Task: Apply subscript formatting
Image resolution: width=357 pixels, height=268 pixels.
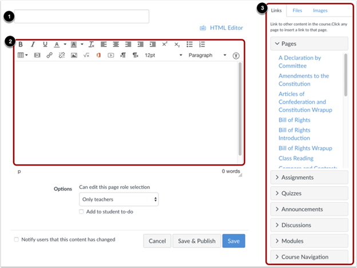Action: (177, 45)
